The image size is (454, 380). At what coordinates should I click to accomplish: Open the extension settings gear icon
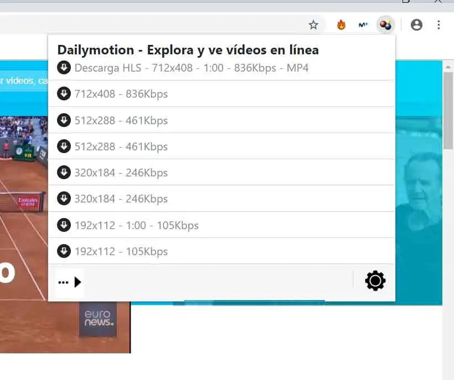(375, 281)
